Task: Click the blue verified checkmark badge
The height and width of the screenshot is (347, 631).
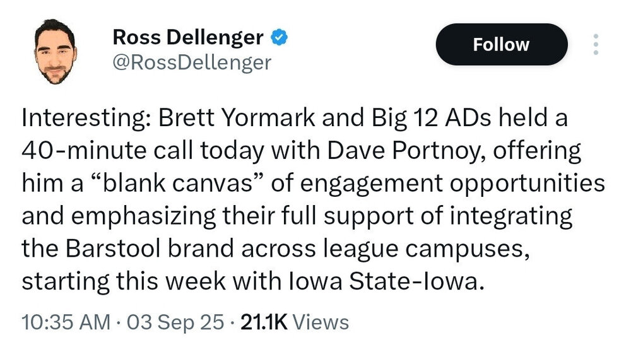Action: coord(279,38)
